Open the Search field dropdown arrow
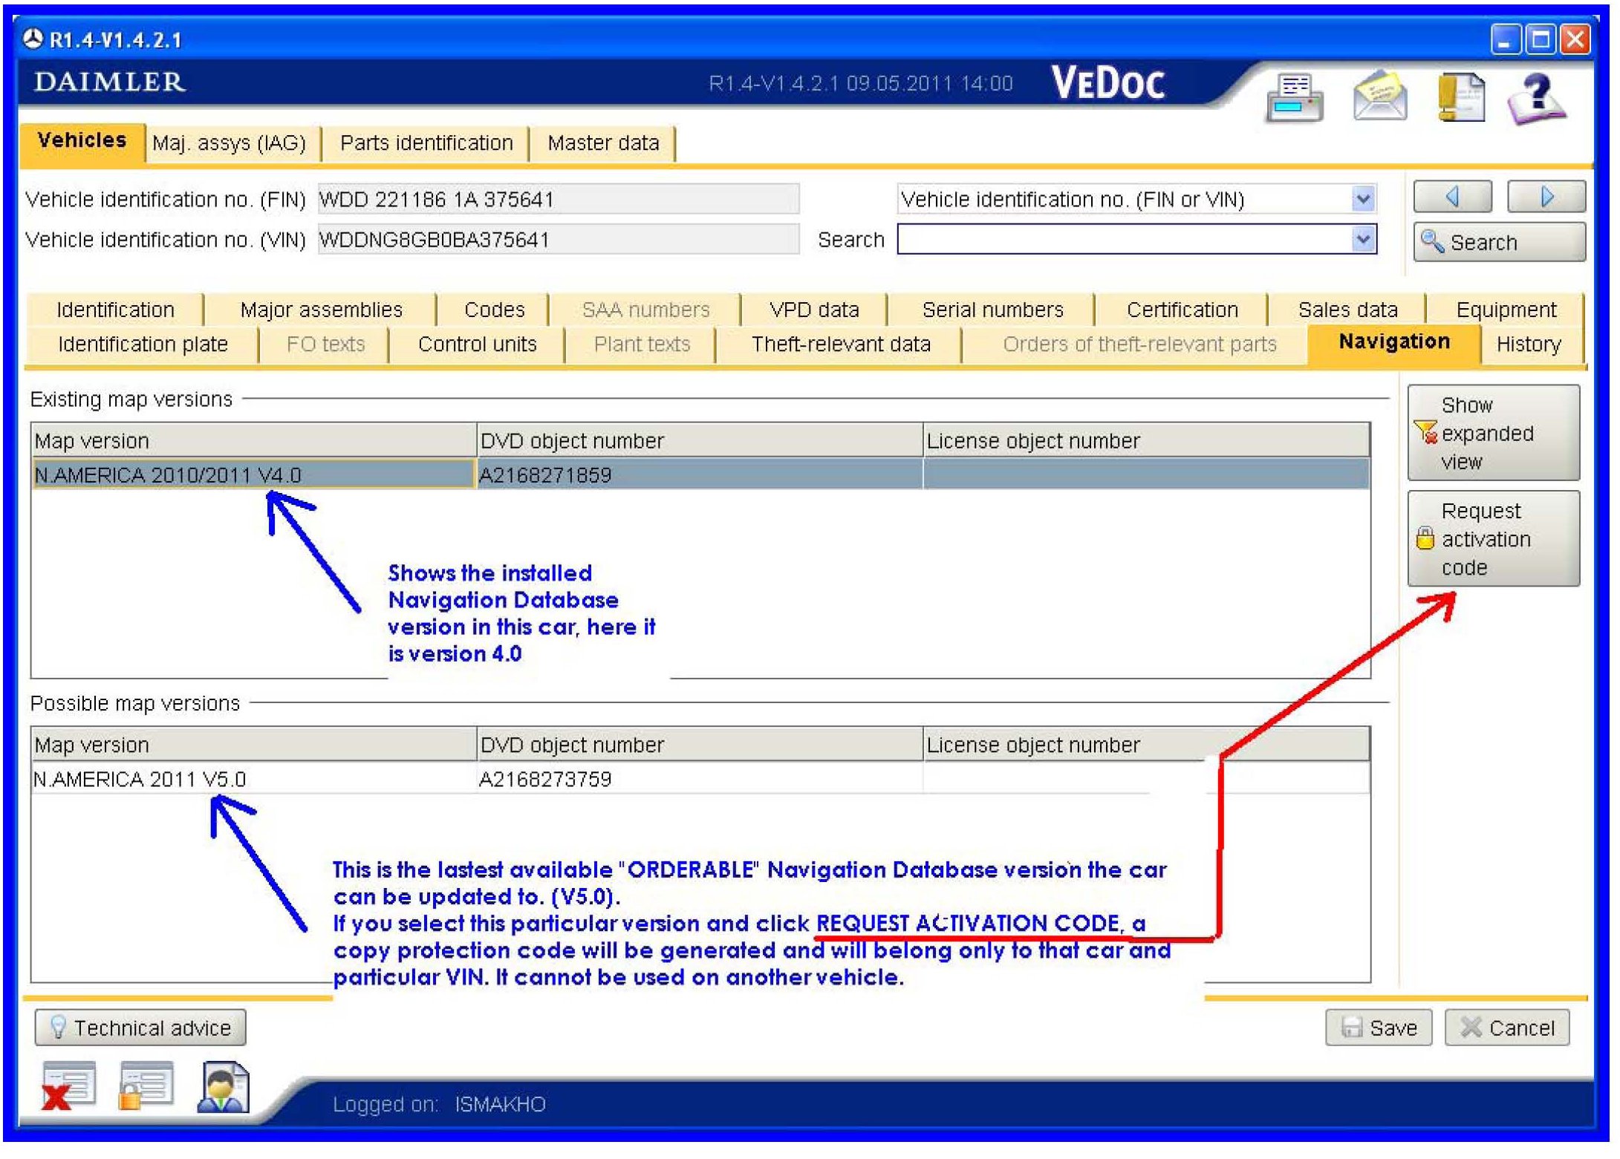The width and height of the screenshot is (1620, 1159). [x=1363, y=239]
